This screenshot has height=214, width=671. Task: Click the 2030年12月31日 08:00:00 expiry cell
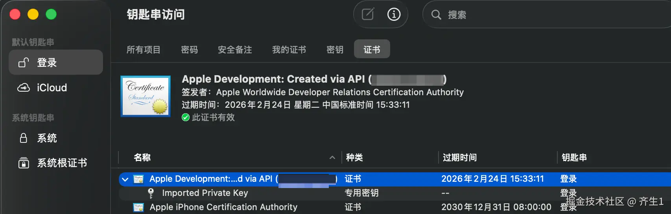(496, 207)
